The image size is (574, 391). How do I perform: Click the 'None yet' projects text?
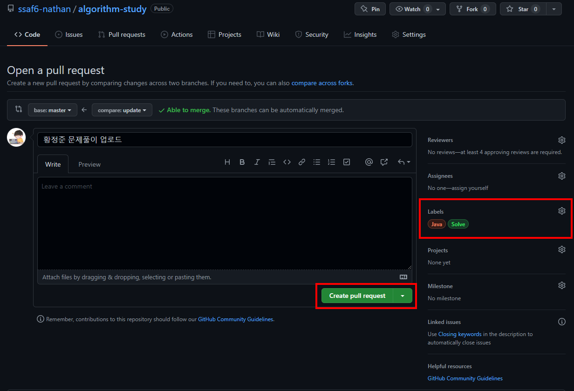(439, 263)
